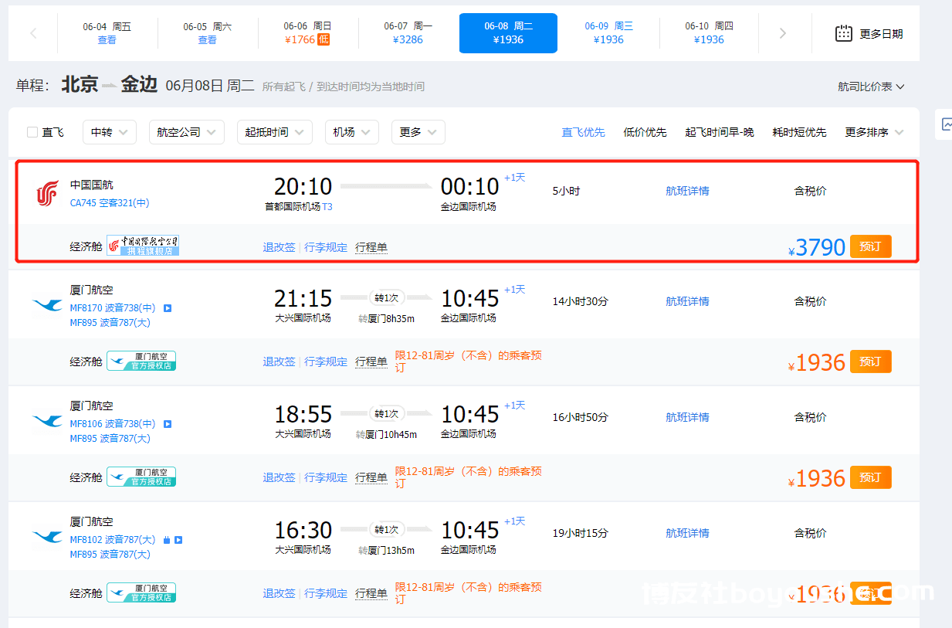Open the 机场 filter dropdown

[352, 132]
